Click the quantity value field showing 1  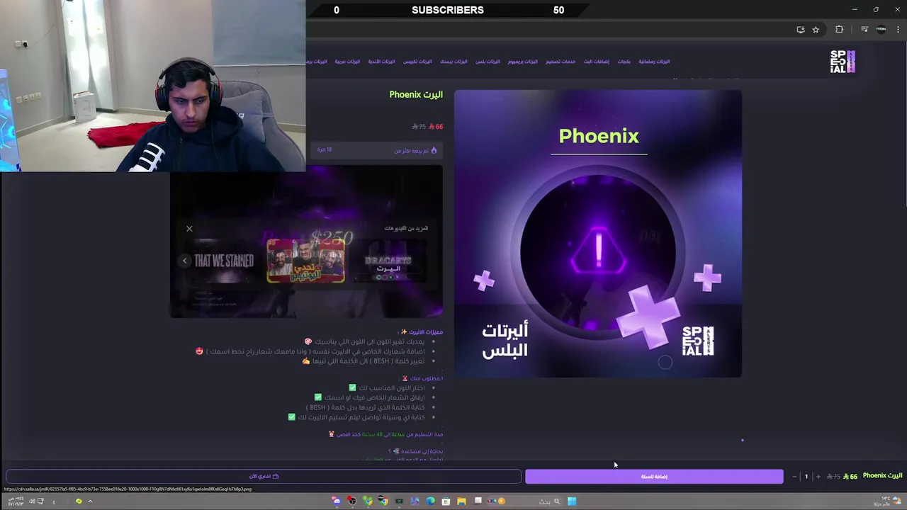point(806,477)
